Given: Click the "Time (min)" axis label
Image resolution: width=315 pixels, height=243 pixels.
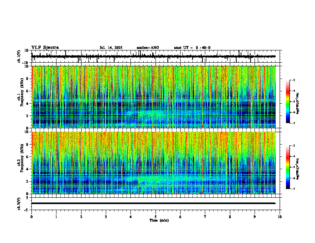Looking at the screenshot, I should click(159, 220).
